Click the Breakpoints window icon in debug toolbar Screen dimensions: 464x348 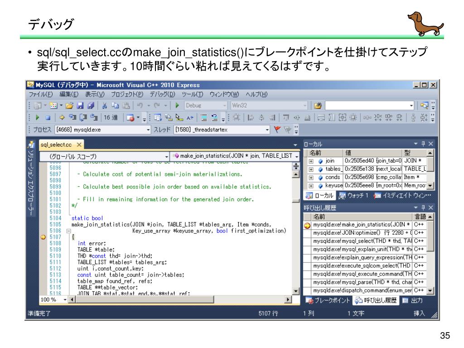[130, 117]
